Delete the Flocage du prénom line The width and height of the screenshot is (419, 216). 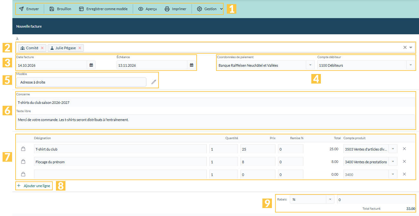(404, 161)
